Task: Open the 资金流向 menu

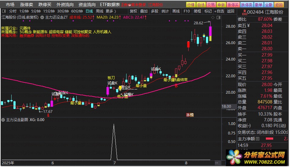Action: pos(87,5)
